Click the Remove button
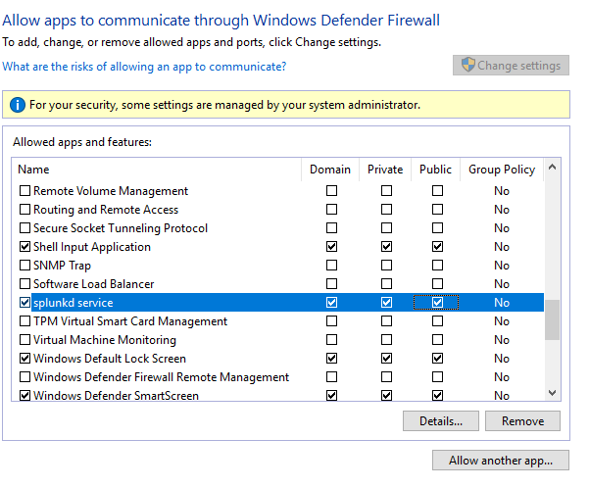The height and width of the screenshot is (488, 589). point(522,421)
